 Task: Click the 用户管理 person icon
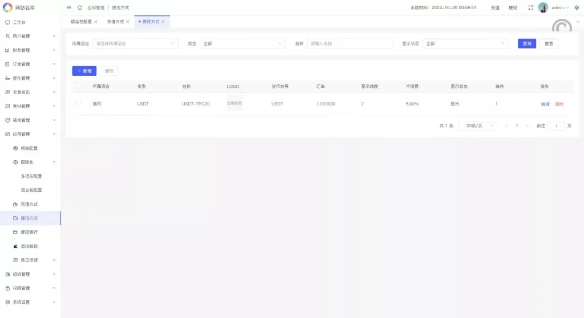coord(7,36)
